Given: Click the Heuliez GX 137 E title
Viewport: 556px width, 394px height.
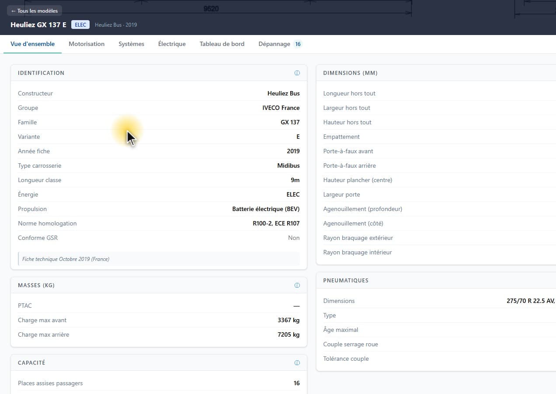Looking at the screenshot, I should tap(38, 25).
